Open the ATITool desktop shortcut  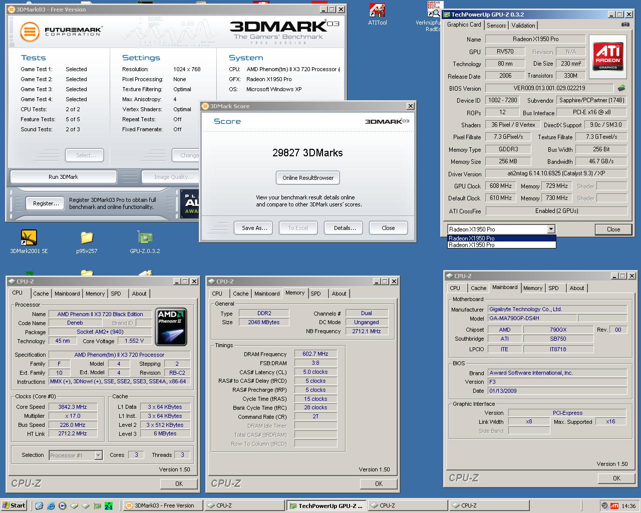[x=377, y=14]
